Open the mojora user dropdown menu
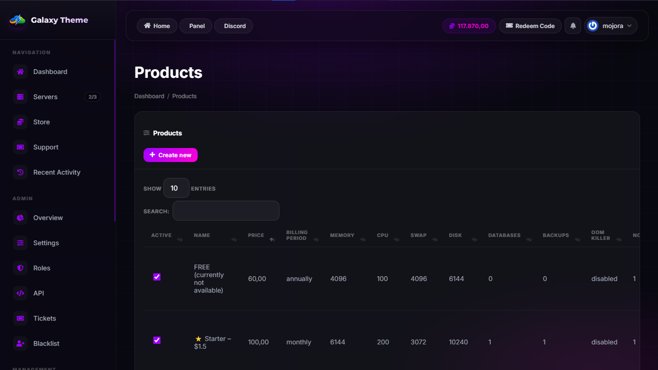The width and height of the screenshot is (658, 370). (x=611, y=26)
